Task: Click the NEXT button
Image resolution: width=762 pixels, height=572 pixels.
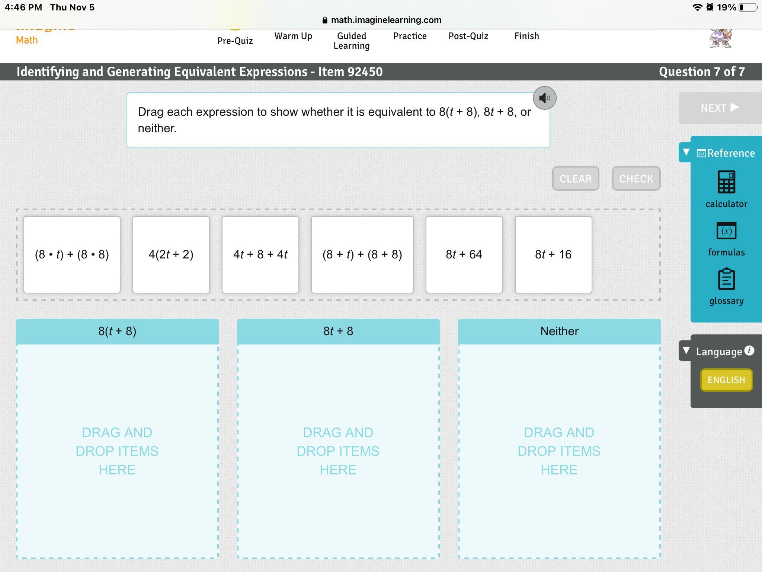Action: pos(720,108)
